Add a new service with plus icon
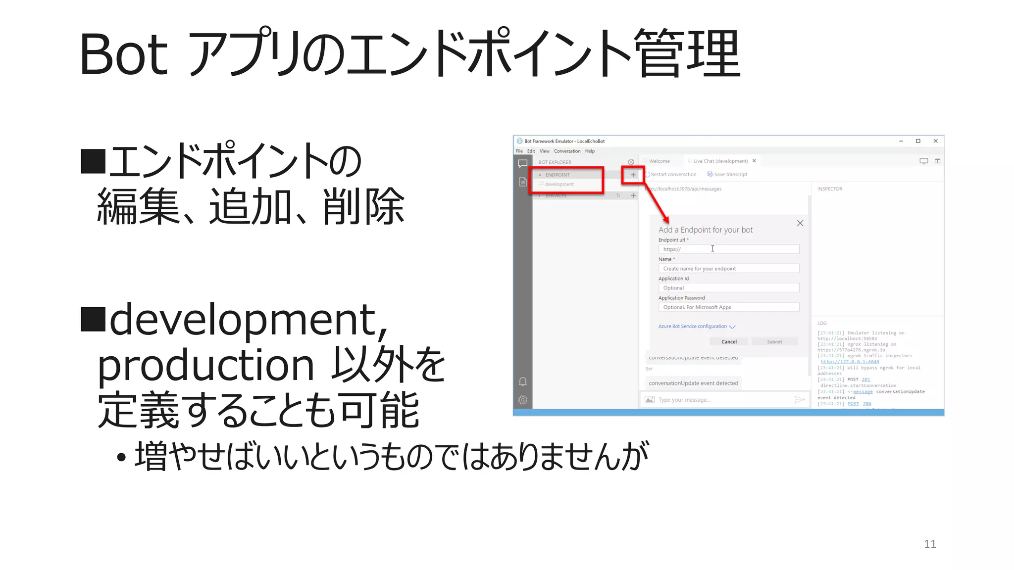1014x570 pixels. click(x=633, y=195)
